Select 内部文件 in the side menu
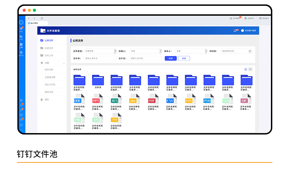 tap(49, 48)
